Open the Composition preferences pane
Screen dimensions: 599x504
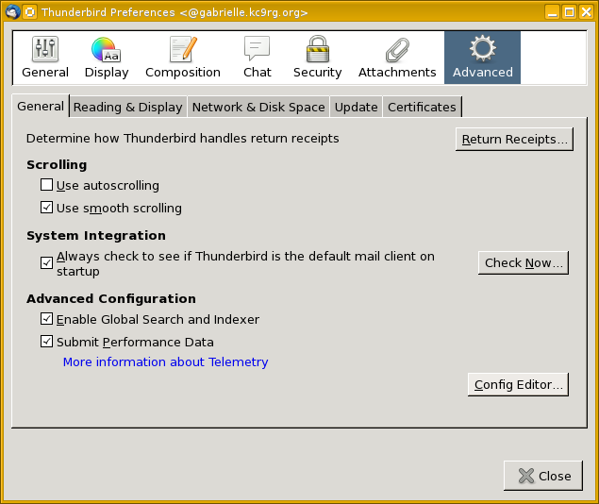tap(183, 58)
